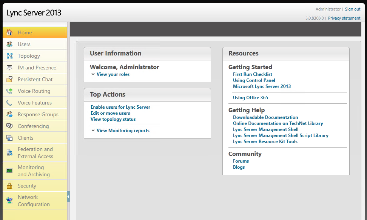The width and height of the screenshot is (367, 220).
Task: Click the User Information panel header
Action: click(148, 53)
